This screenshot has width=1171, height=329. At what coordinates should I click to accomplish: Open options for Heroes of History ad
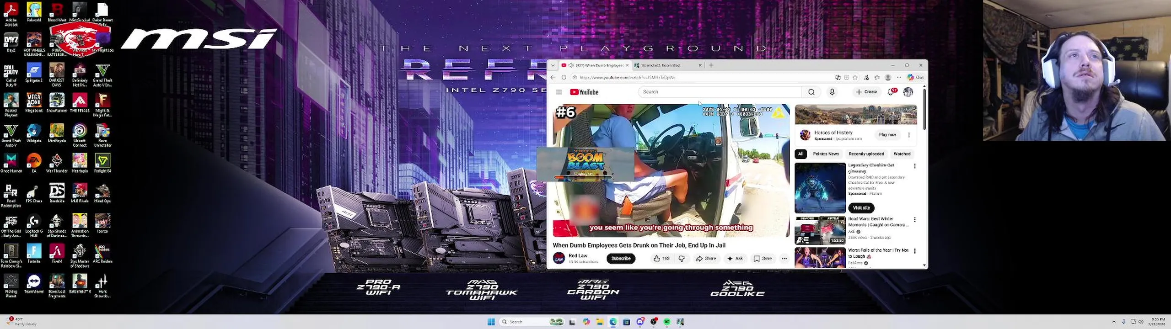tap(909, 135)
